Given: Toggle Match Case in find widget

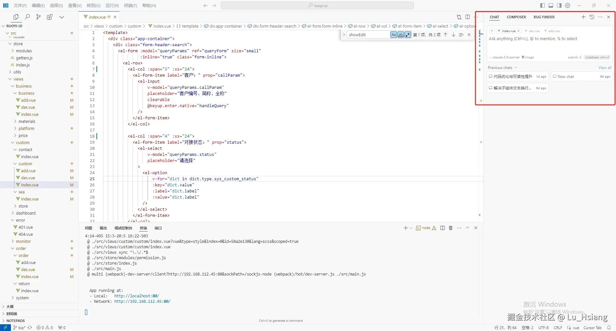Looking at the screenshot, I should pos(394,35).
